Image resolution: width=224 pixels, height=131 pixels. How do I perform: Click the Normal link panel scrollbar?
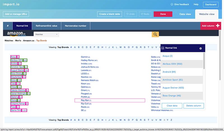pos(204,61)
